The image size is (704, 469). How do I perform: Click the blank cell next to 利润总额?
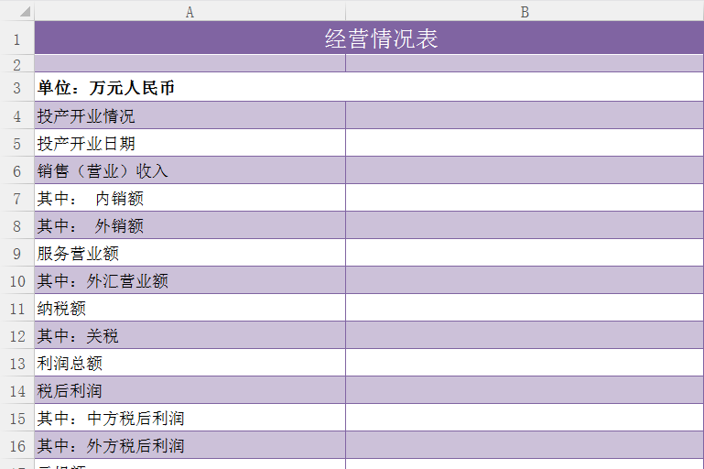point(525,364)
